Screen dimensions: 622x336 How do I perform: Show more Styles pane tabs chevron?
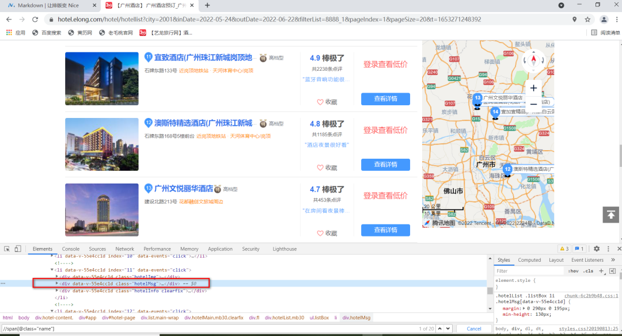pyautogui.click(x=613, y=260)
